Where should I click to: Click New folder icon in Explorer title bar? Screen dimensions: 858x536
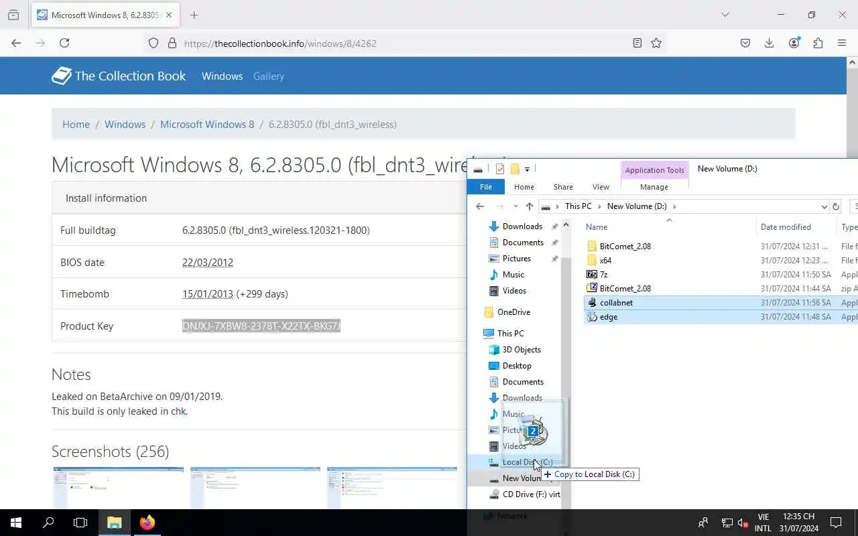coord(515,169)
